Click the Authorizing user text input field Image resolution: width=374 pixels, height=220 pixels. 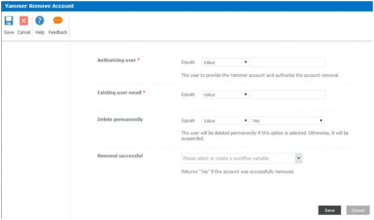coord(288,62)
